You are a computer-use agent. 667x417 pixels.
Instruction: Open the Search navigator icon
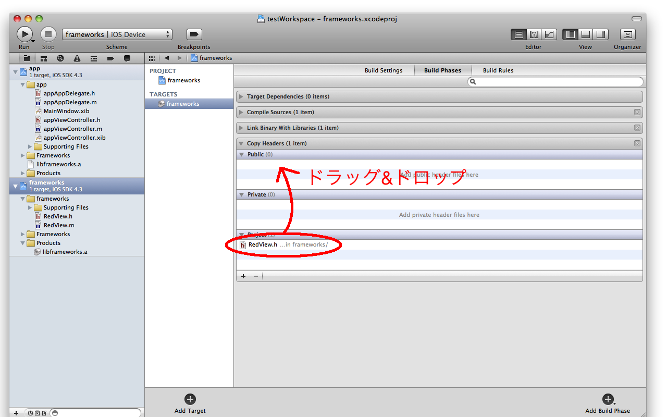click(60, 58)
